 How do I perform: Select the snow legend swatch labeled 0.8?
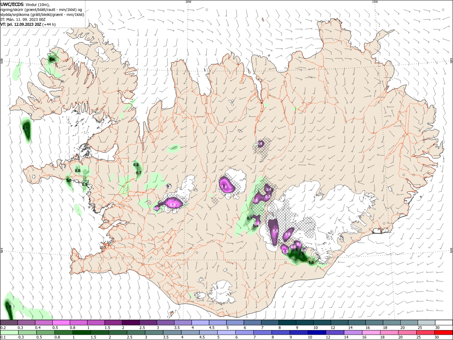(x=79, y=322)
